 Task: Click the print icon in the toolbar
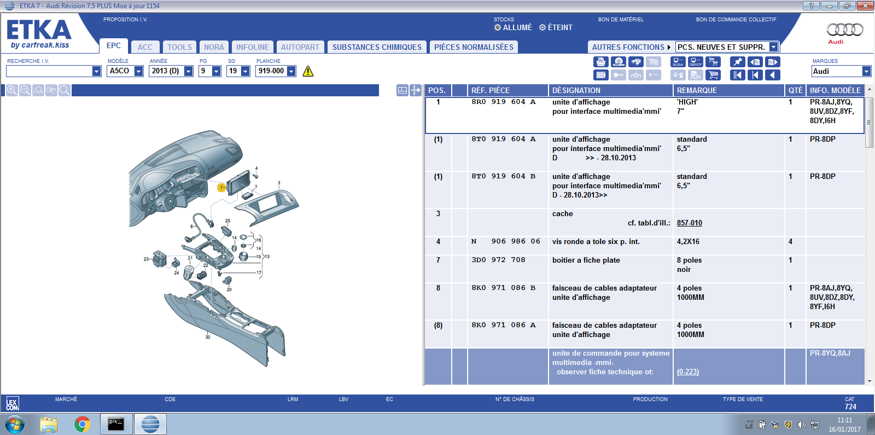coord(600,62)
